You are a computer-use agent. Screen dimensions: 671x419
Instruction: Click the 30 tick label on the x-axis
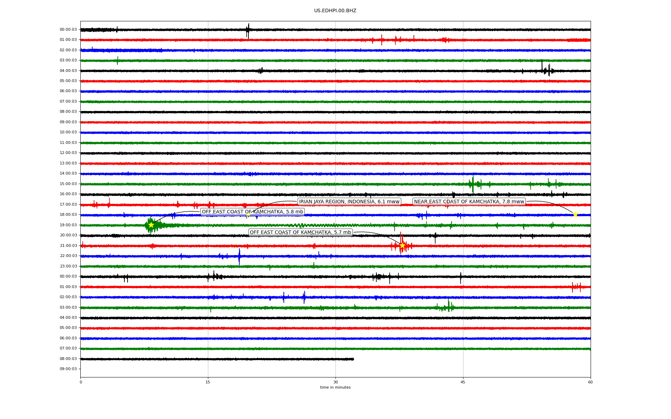[335, 382]
